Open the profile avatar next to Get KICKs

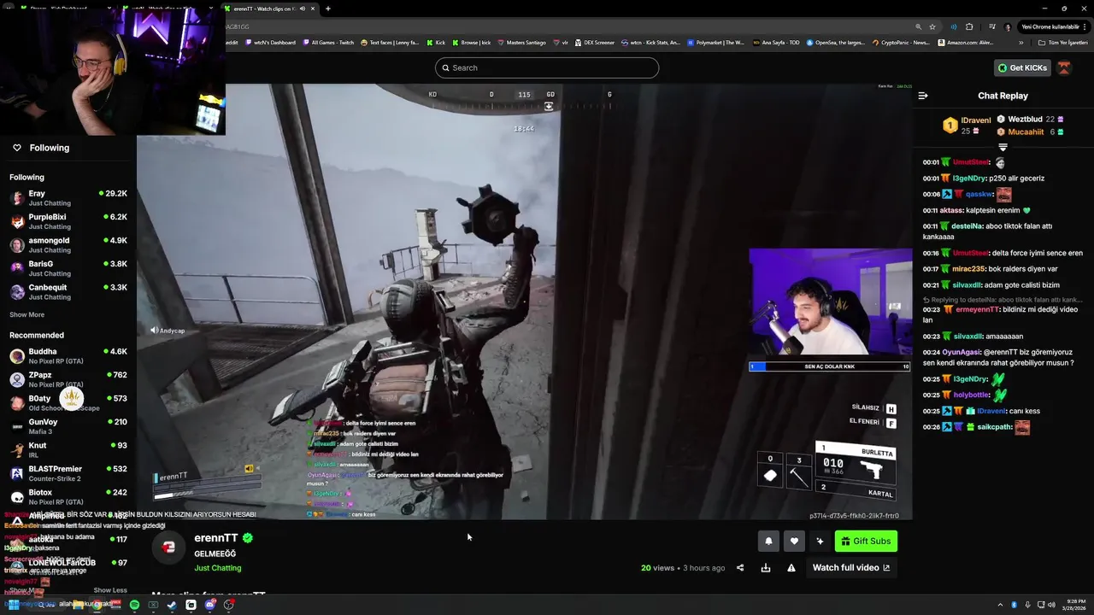coord(1064,67)
